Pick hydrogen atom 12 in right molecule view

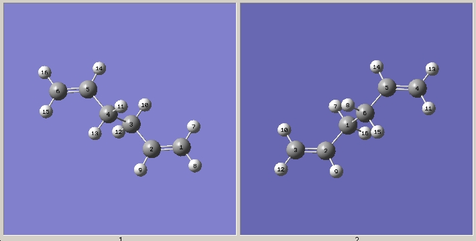281,169
